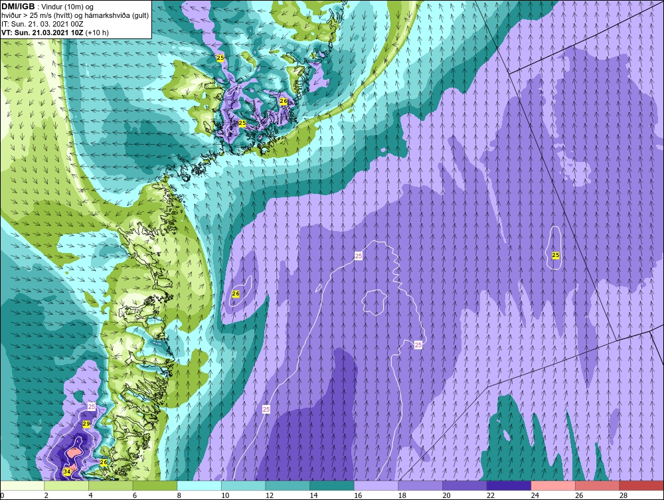Click the 2–4 m/s light green swatch

pyautogui.click(x=66, y=485)
